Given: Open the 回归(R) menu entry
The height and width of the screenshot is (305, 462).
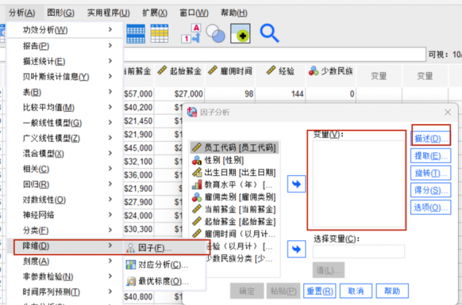Looking at the screenshot, I should pos(65,184).
